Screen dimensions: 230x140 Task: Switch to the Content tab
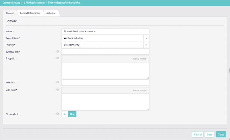click(10, 13)
